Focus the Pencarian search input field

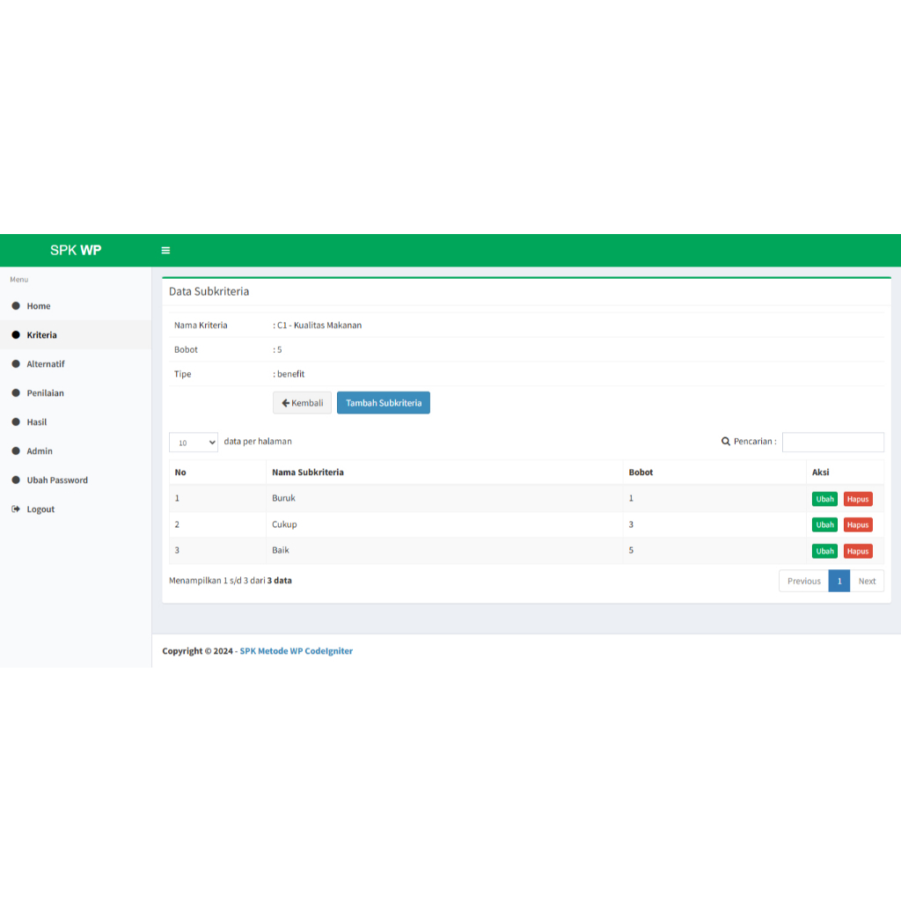(832, 443)
